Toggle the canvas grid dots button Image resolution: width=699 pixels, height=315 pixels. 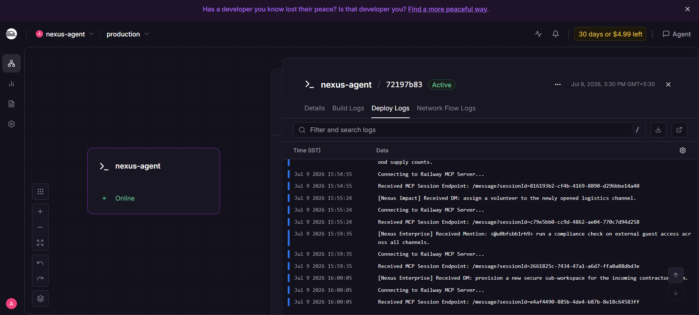point(41,192)
